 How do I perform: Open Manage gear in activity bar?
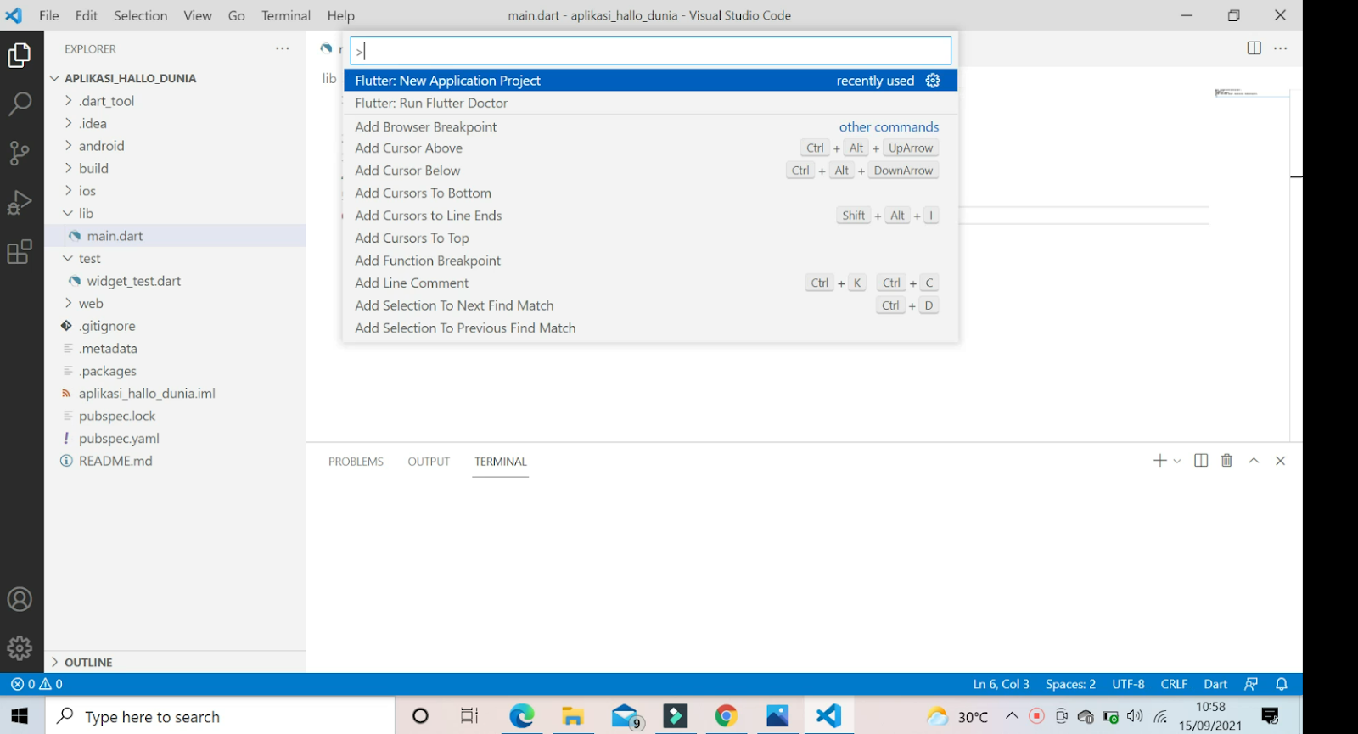point(20,648)
